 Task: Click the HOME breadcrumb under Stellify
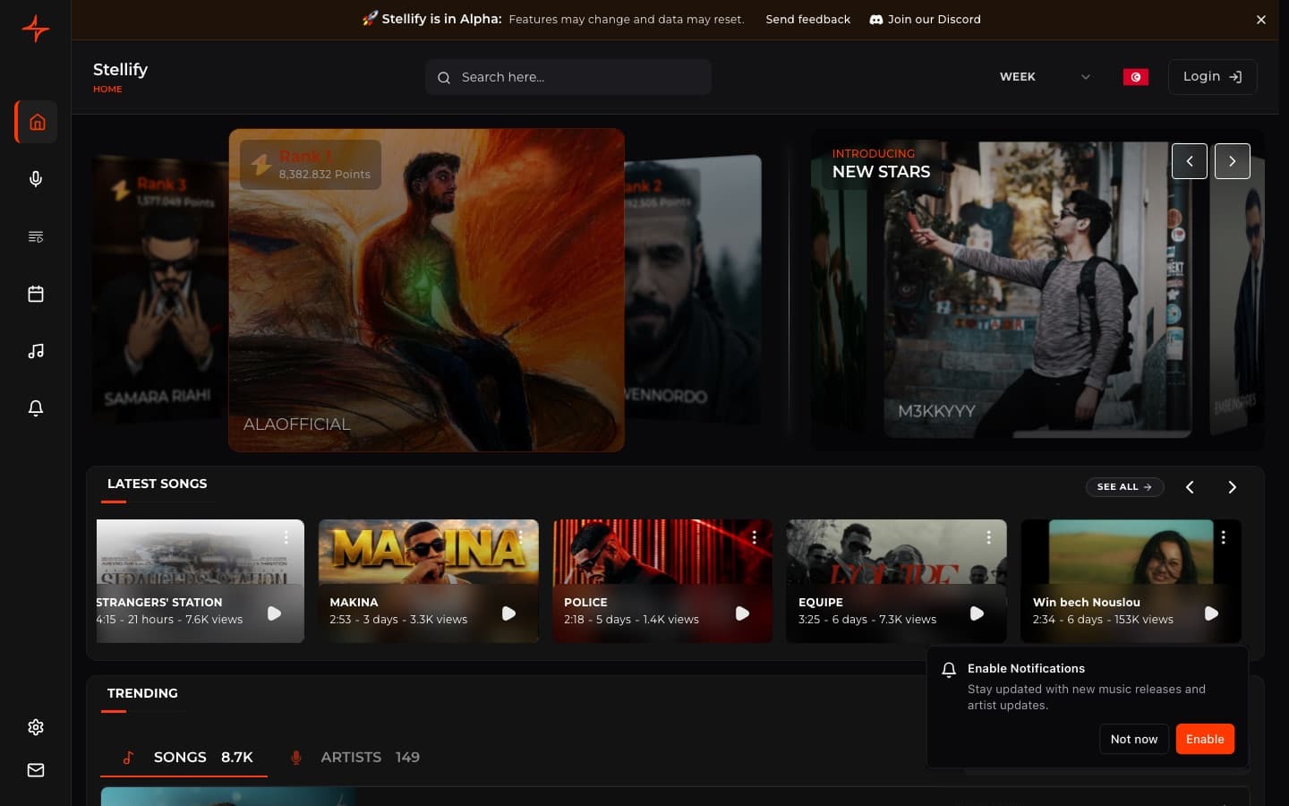tap(107, 89)
